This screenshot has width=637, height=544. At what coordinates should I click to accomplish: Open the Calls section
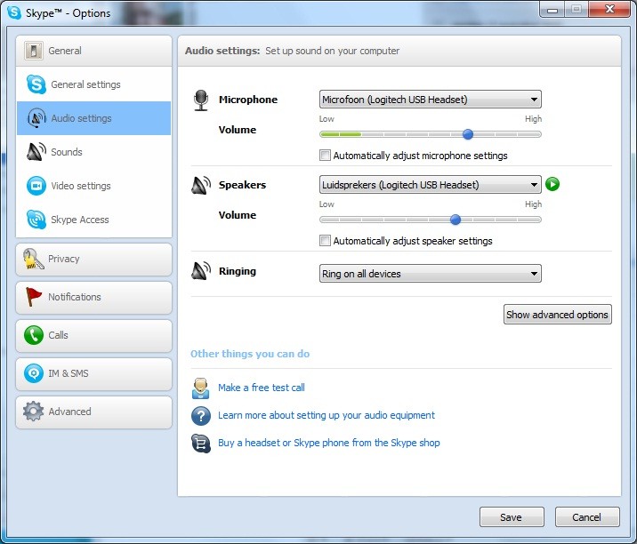(93, 336)
